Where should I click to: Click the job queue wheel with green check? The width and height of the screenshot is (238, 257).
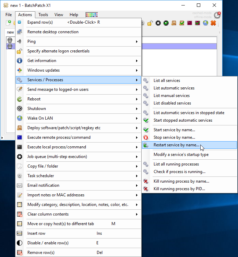point(166,23)
